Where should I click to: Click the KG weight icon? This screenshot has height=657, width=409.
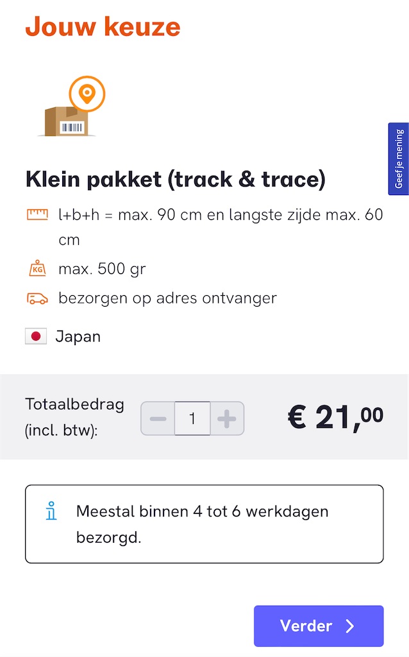pyautogui.click(x=37, y=268)
